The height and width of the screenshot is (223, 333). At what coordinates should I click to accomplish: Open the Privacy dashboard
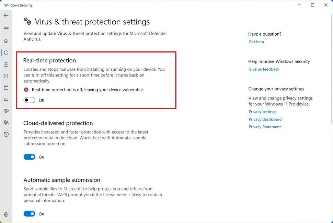coord(265,119)
